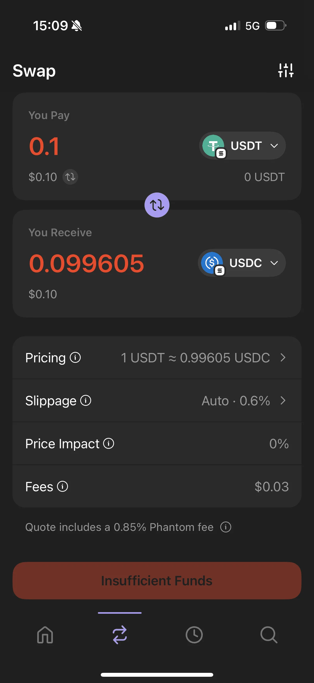
Task: Open the USDC token selector
Action: tap(242, 263)
